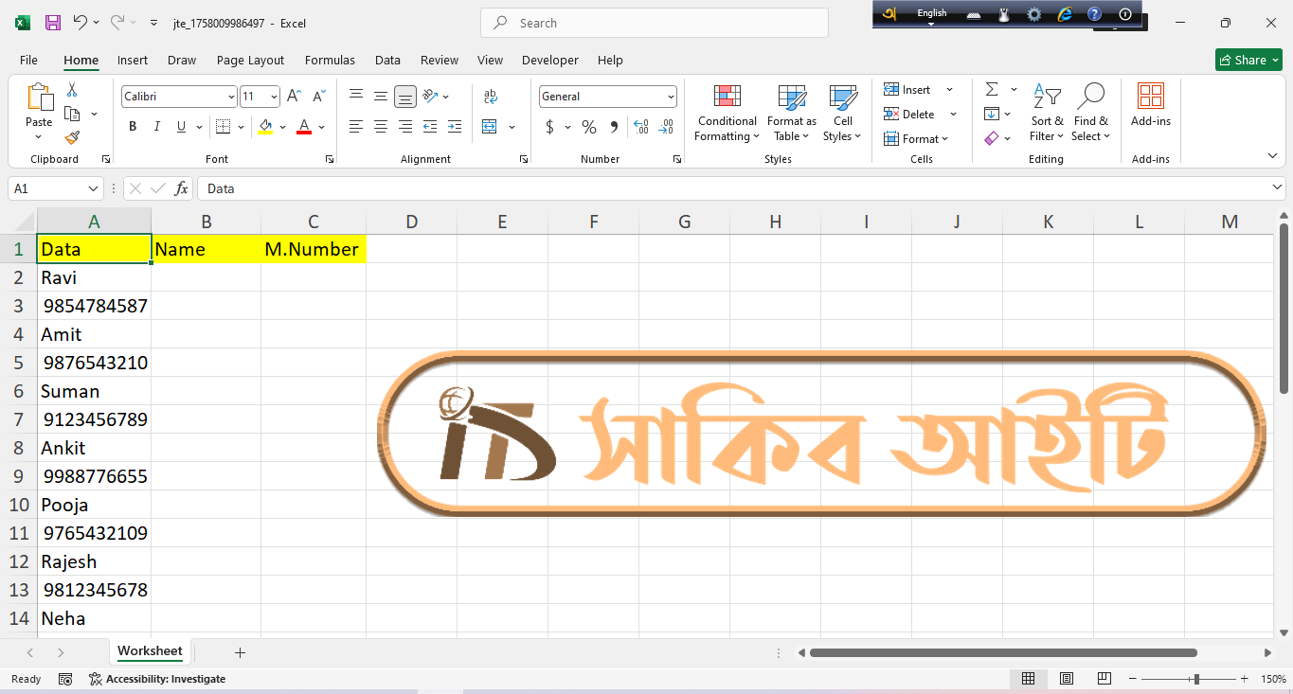Open the Formulas ribbon tab
The image size is (1293, 694).
[x=330, y=60]
